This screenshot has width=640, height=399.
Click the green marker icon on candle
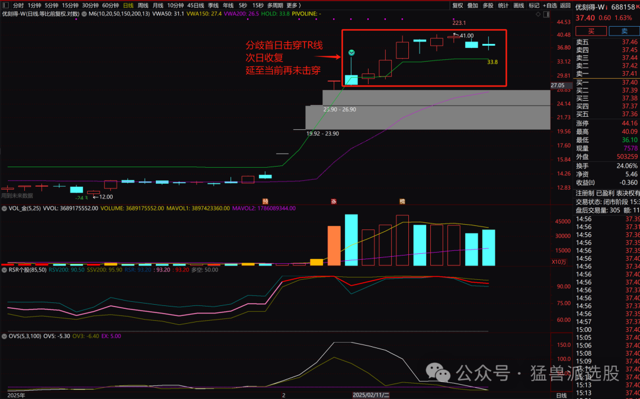click(x=351, y=53)
